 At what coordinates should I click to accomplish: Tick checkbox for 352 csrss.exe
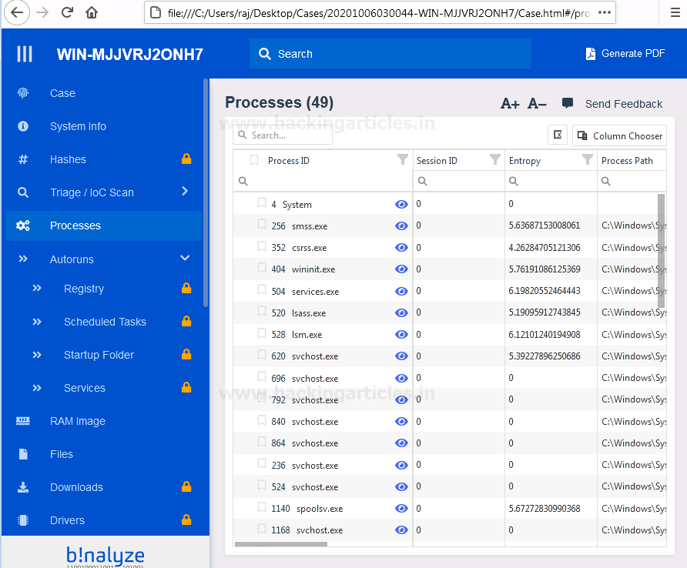coord(262,246)
